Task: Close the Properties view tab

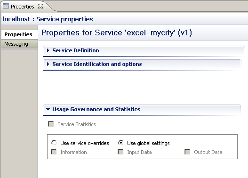Action: pyautogui.click(x=40, y=6)
